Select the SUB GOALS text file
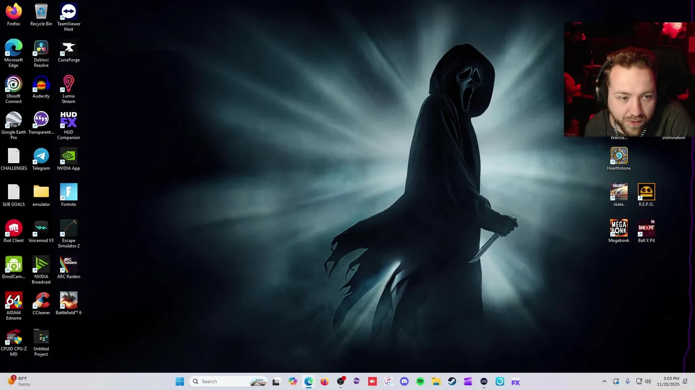This screenshot has height=390, width=695. 14,195
